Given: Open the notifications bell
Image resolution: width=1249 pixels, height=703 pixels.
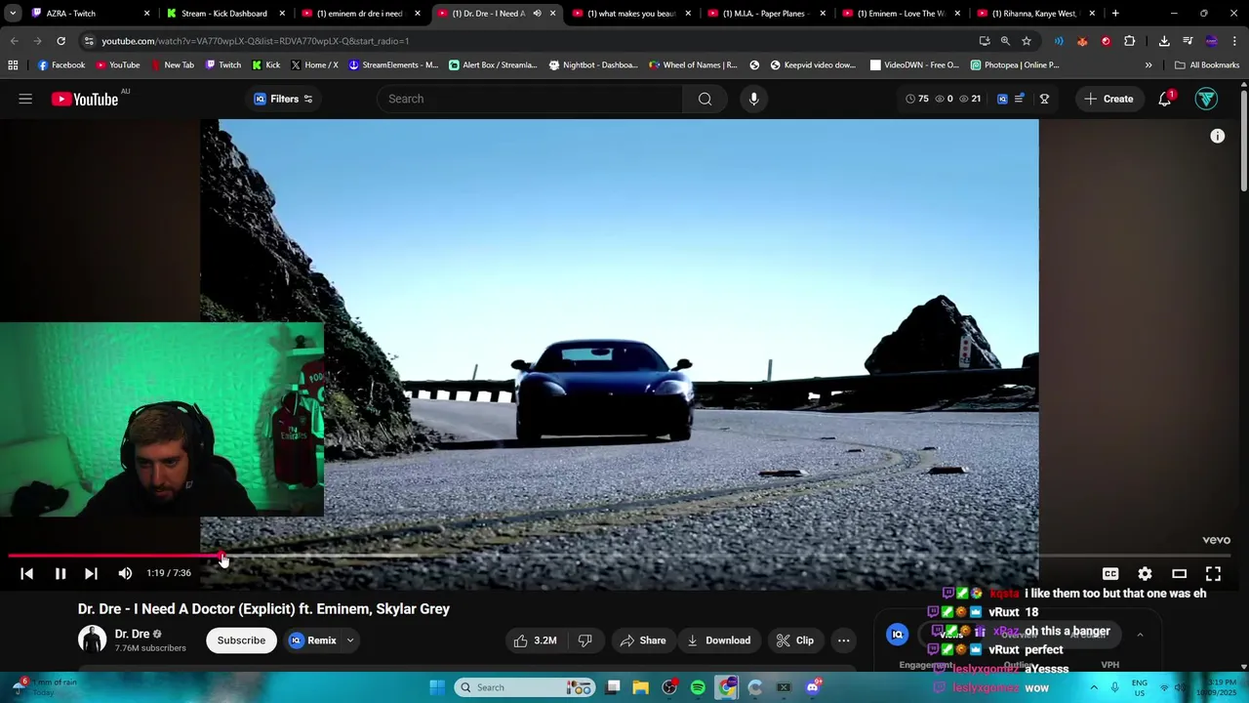Looking at the screenshot, I should pyautogui.click(x=1165, y=99).
